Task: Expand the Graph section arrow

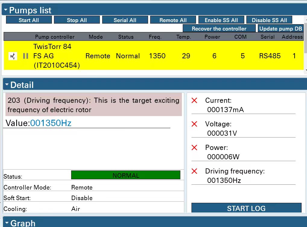Action: (7, 223)
